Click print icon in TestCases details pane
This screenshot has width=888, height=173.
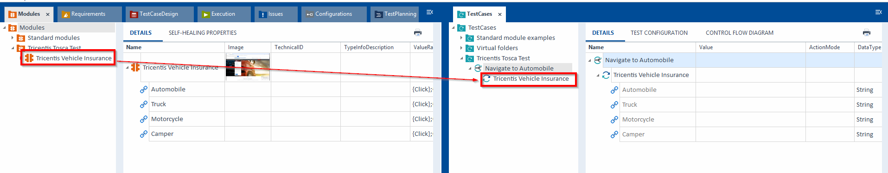click(x=867, y=32)
